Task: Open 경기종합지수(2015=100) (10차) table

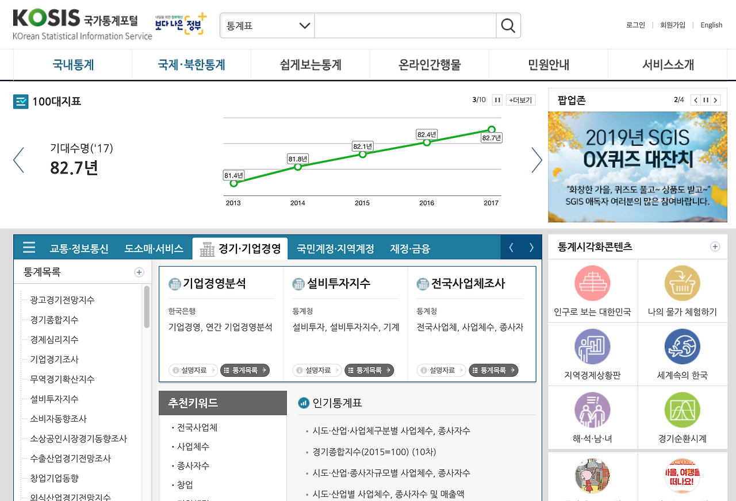Action: pyautogui.click(x=374, y=452)
